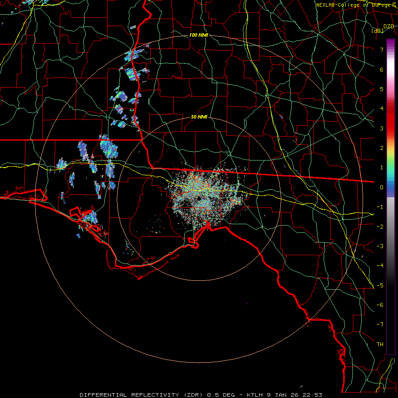This screenshot has height=398, width=398.
Task: Click the '50 NMI' range ring label
Action: click(x=199, y=117)
